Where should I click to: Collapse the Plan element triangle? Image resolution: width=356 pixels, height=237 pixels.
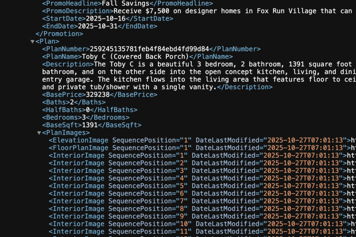pyautogui.click(x=32, y=41)
